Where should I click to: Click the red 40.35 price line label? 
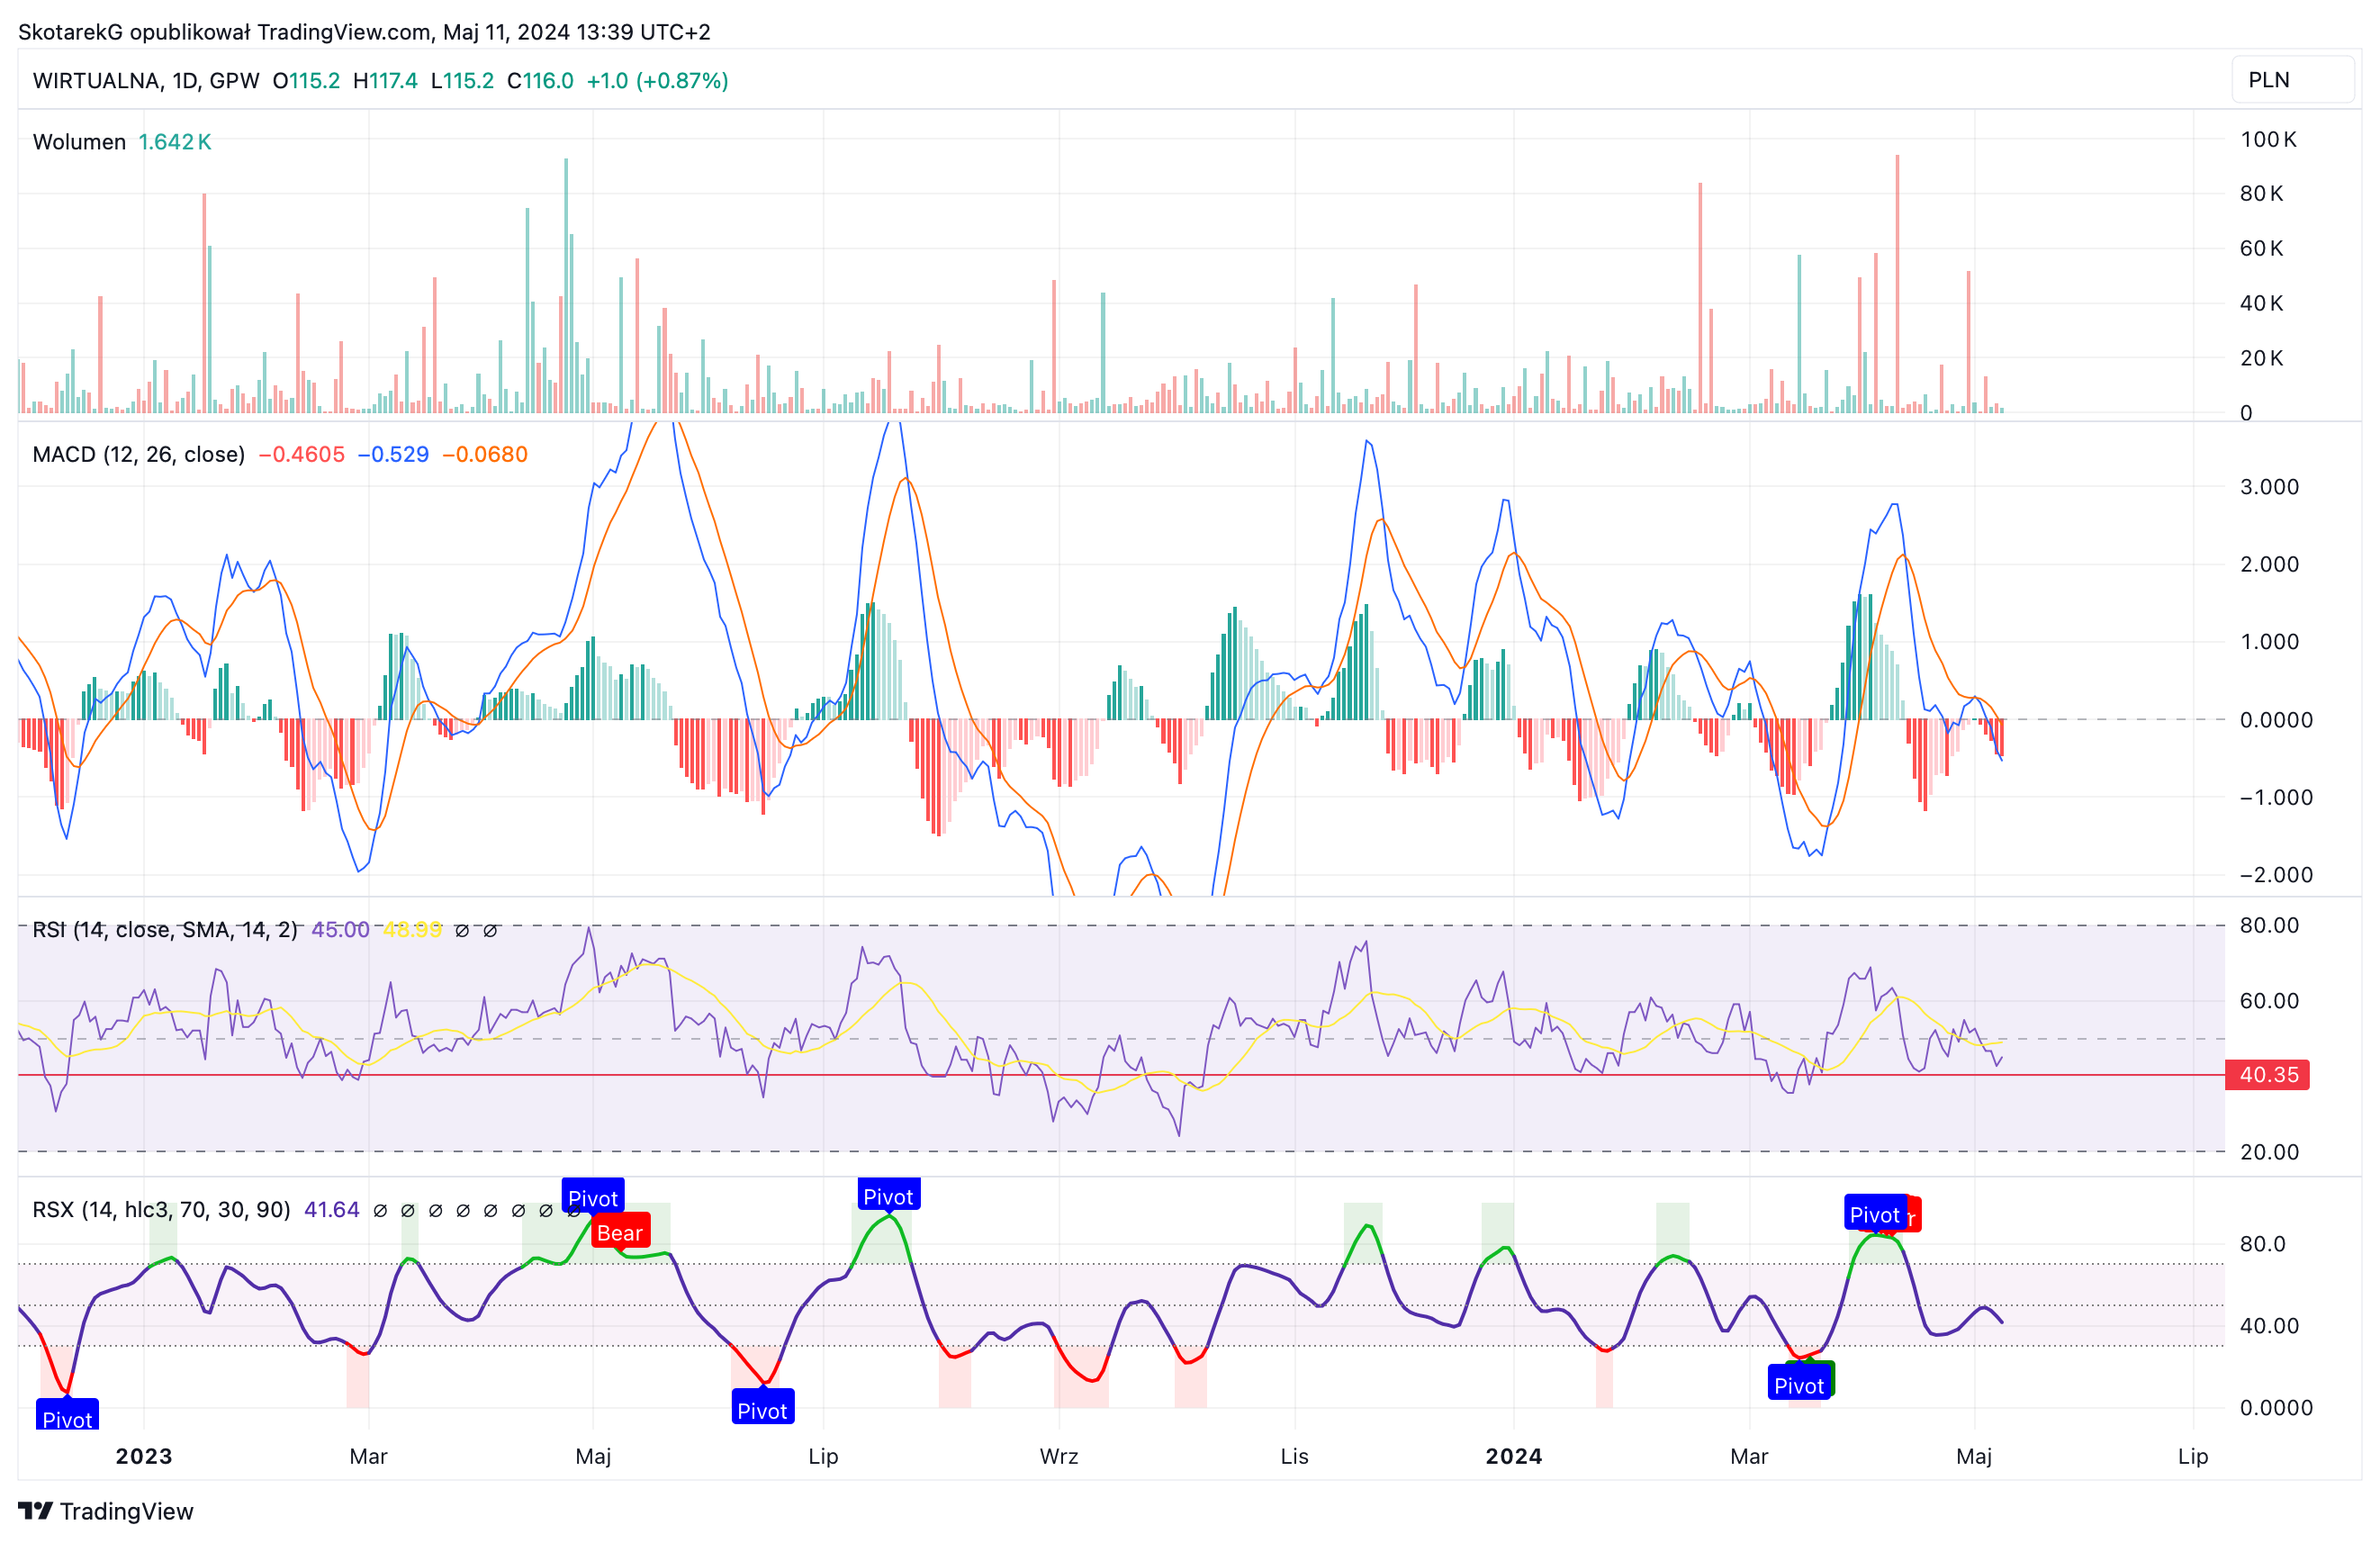2267,1074
